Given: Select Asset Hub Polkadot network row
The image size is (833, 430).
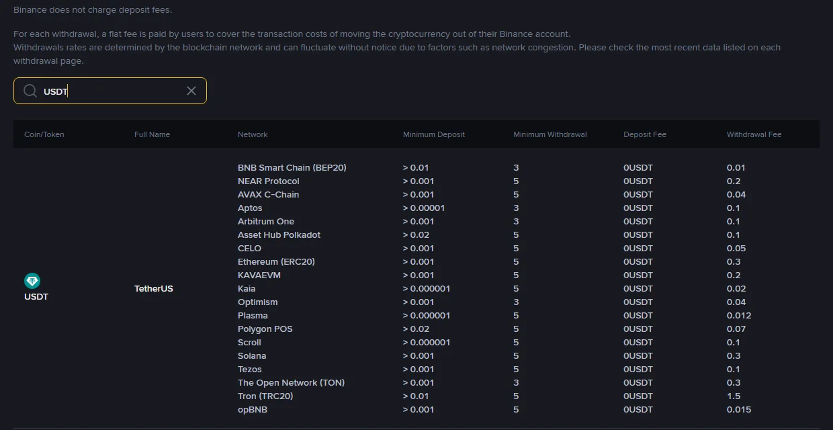Looking at the screenshot, I should click(x=279, y=234).
